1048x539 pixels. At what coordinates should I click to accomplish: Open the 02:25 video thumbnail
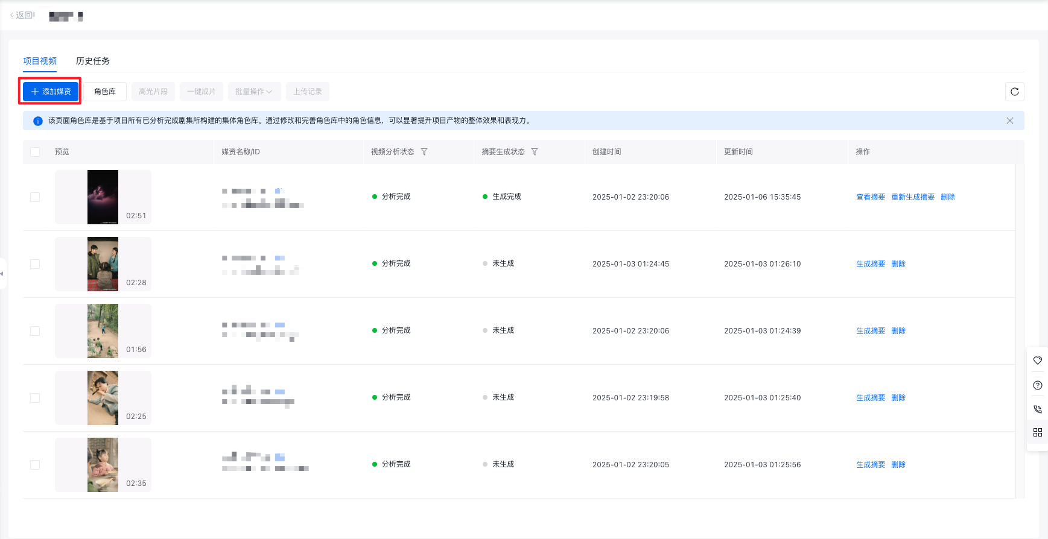(103, 398)
